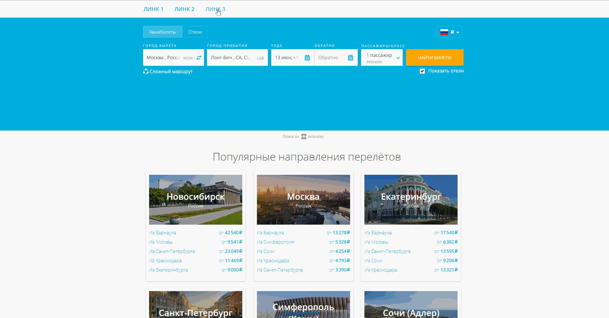
Task: Click the price от 9 541 ₽
Action: point(232,242)
